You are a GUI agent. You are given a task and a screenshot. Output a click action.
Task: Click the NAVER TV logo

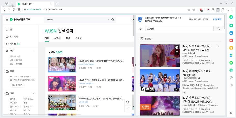click(x=20, y=20)
